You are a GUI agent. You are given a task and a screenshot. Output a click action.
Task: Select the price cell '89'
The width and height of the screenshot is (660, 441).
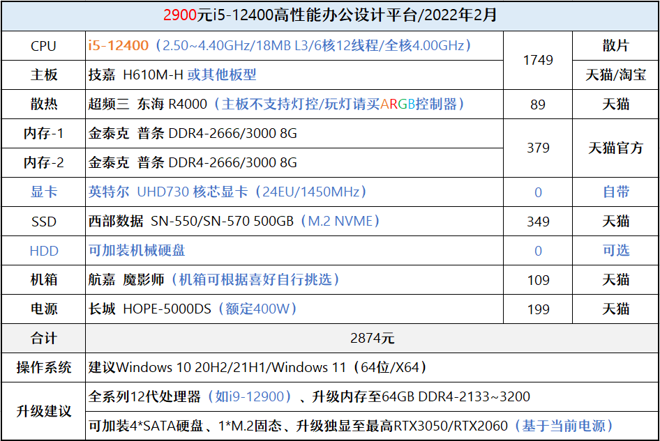[538, 104]
